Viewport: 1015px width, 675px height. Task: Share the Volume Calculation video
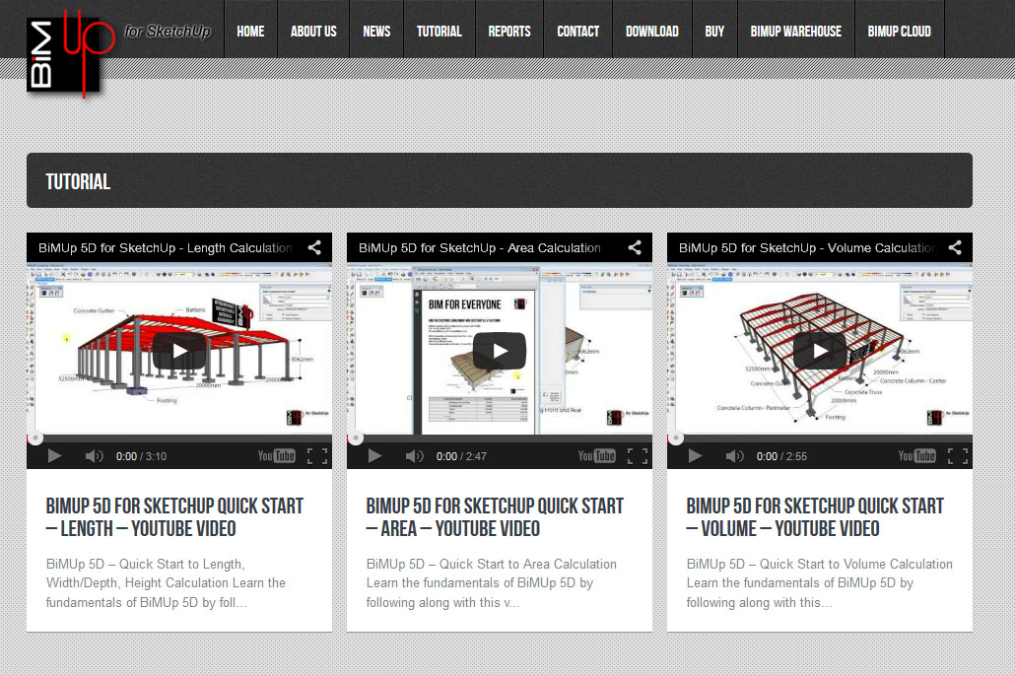[955, 247]
